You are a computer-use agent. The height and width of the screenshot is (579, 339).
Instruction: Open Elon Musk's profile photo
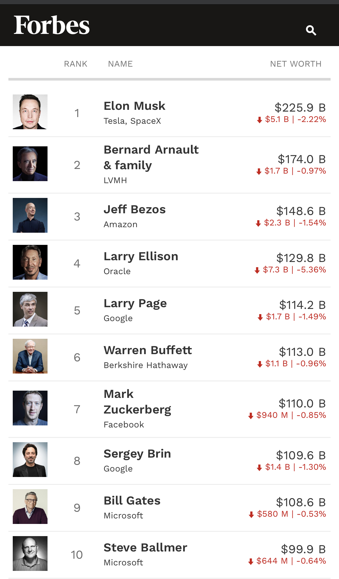point(30,112)
